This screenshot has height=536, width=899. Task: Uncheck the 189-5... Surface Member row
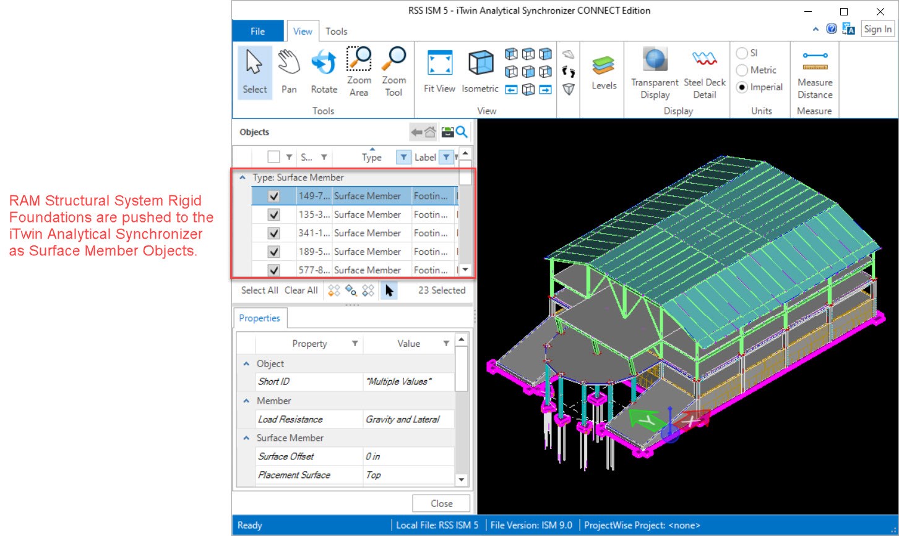[x=273, y=252]
